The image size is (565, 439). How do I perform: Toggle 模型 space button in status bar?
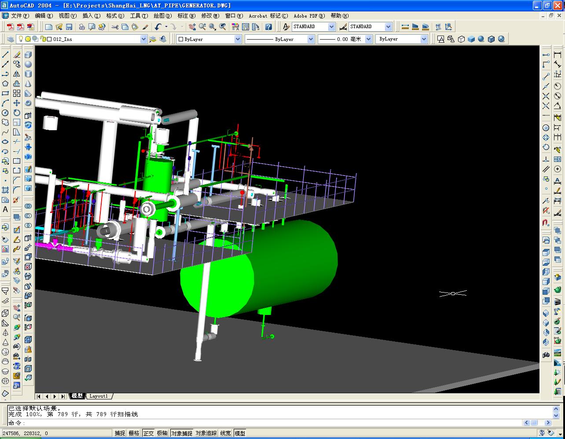[x=240, y=433]
